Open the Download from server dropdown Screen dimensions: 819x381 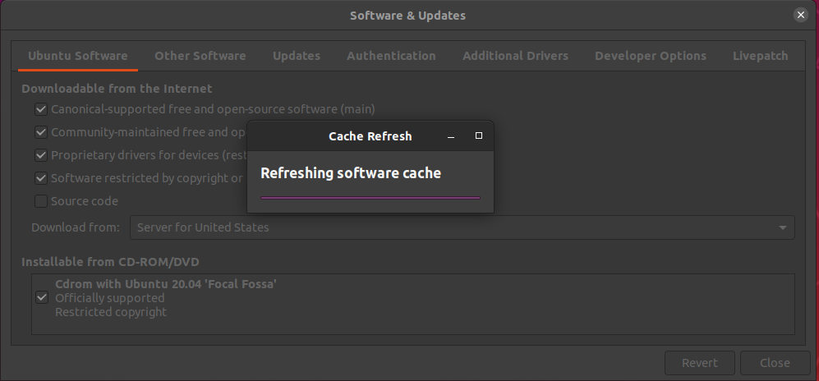pyautogui.click(x=461, y=227)
